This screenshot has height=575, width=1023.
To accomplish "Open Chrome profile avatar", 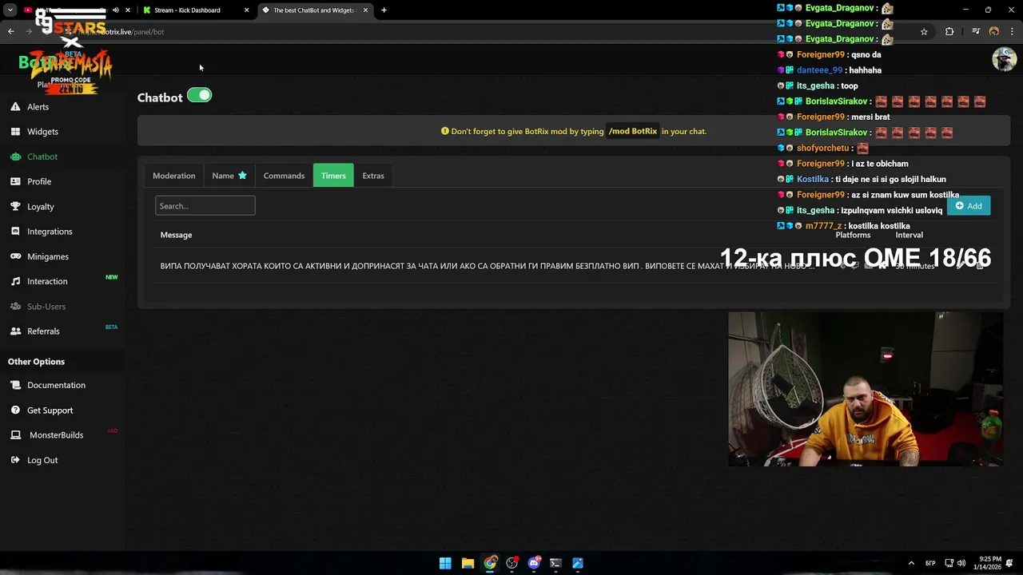I will click(994, 32).
